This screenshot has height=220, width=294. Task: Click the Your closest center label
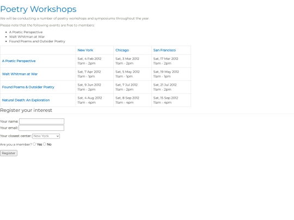click(16, 136)
